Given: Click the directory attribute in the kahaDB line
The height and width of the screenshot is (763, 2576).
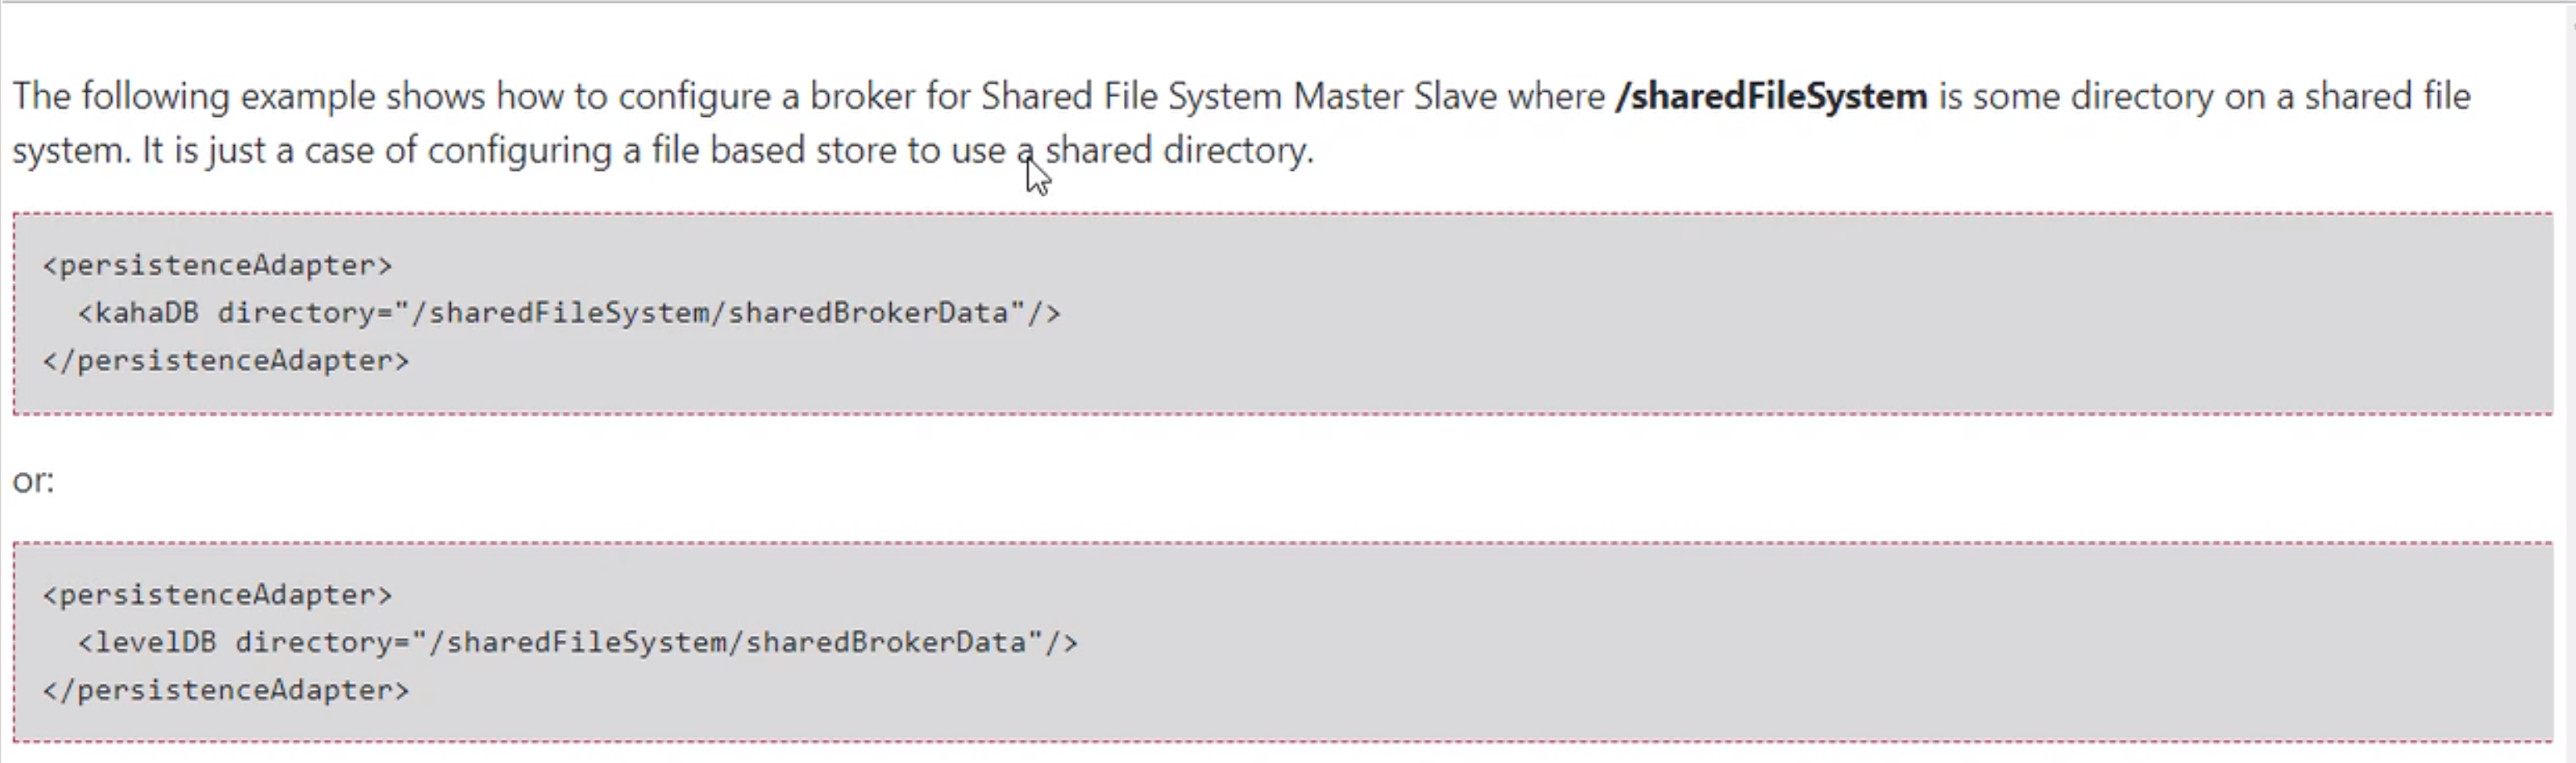Looking at the screenshot, I should pyautogui.click(x=296, y=313).
